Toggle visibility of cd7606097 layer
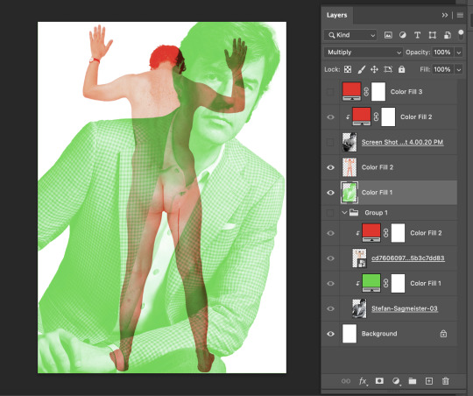 tap(330, 258)
